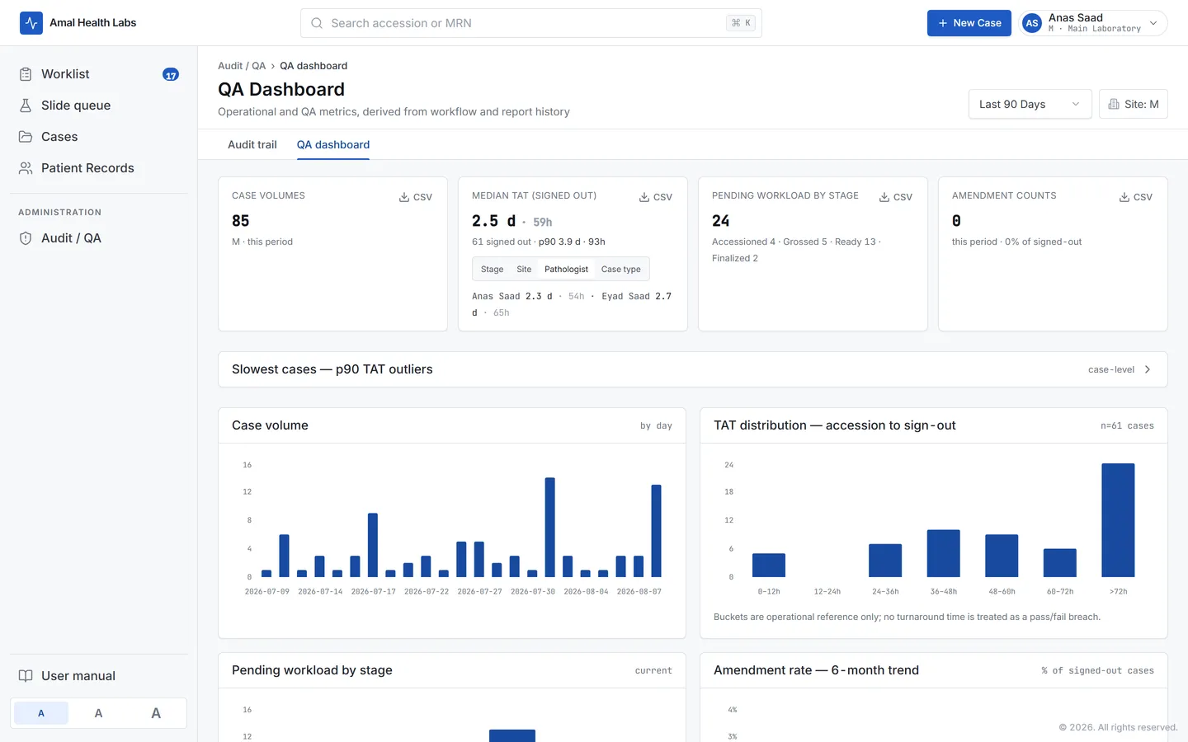Switch TAT breakdown to Case type

point(621,270)
